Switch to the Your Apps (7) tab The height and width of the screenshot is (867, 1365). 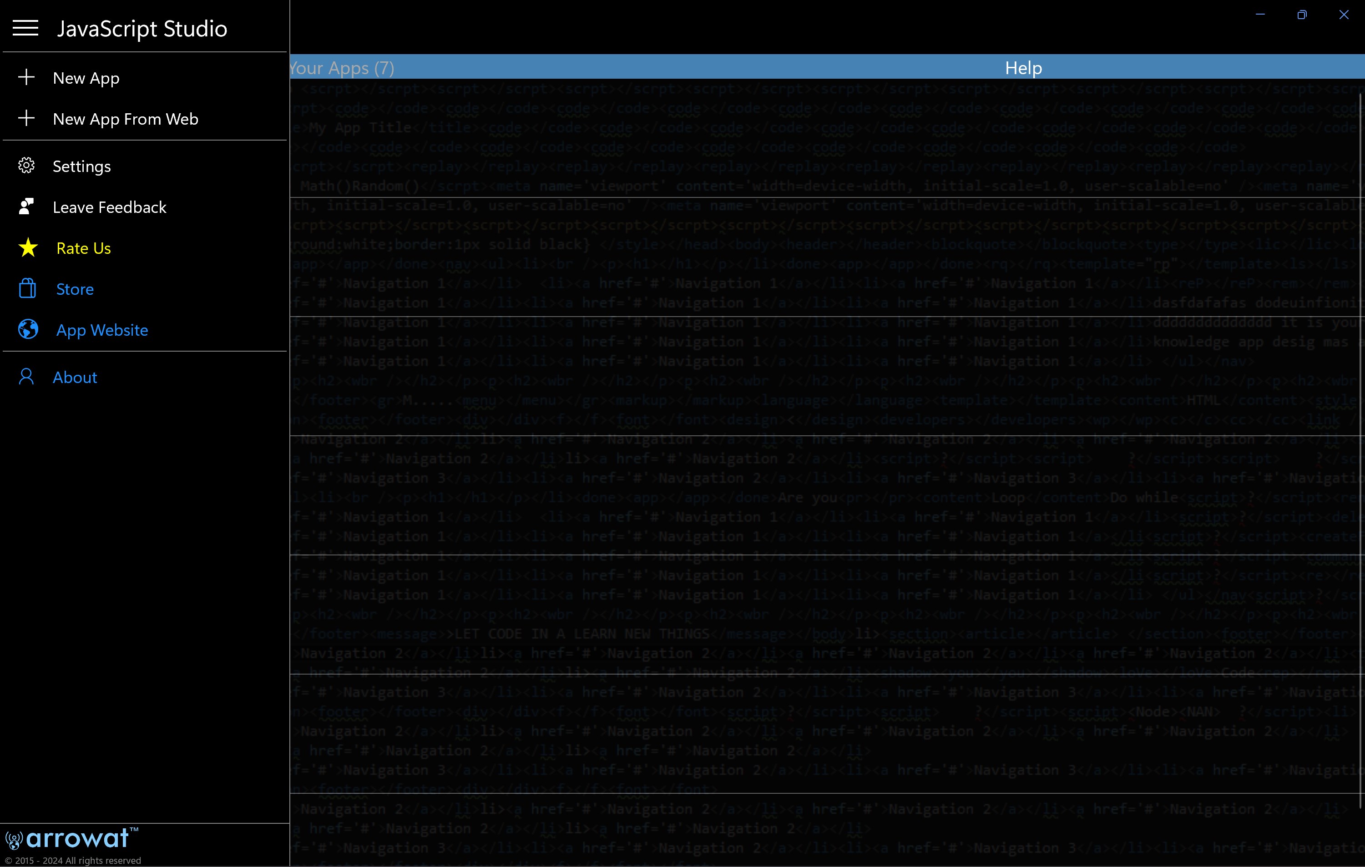(x=342, y=68)
